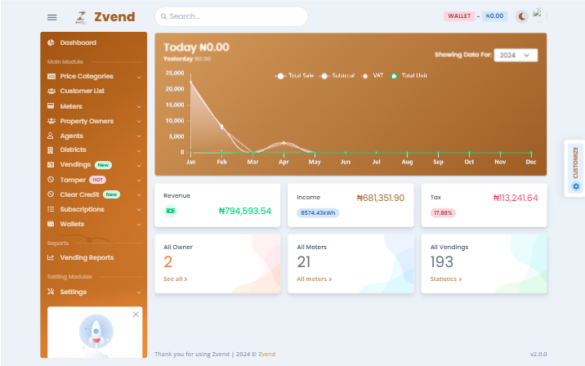Viewport: 585px width, 366px height.
Task: Expand the Price Categories submenu
Action: [x=139, y=77]
